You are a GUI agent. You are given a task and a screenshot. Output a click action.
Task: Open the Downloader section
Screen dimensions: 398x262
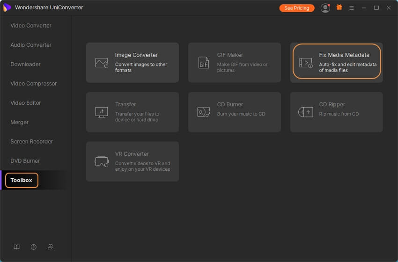coord(26,64)
